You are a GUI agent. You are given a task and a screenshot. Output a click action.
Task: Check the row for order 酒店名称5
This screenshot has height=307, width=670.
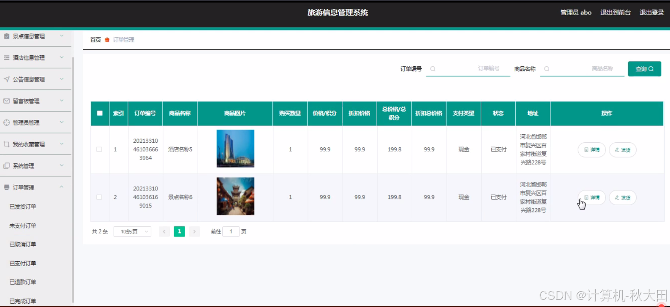click(x=99, y=149)
